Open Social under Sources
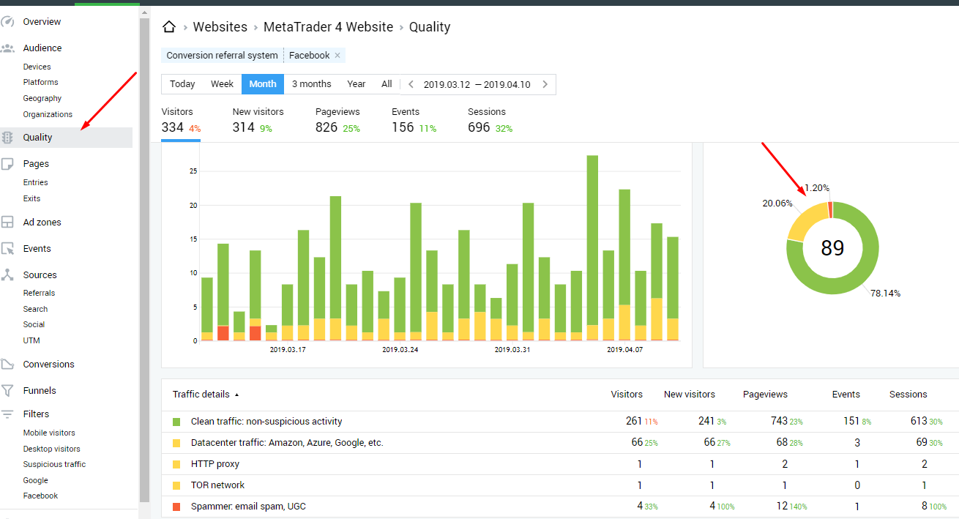Image resolution: width=959 pixels, height=519 pixels. tap(34, 324)
